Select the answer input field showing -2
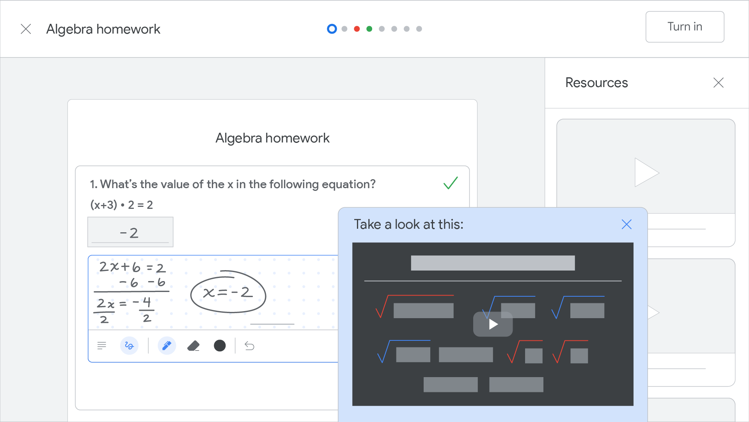This screenshot has width=749, height=422. [x=131, y=231]
